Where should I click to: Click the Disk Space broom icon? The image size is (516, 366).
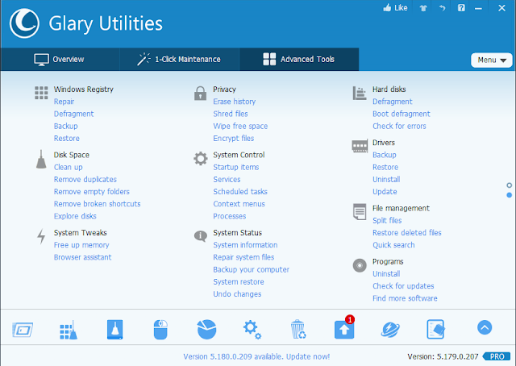41,160
